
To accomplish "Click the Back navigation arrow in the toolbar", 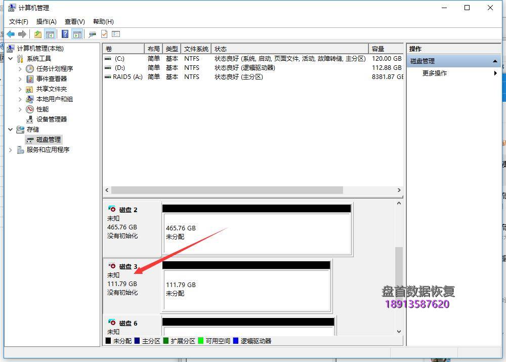I will tap(10, 34).
